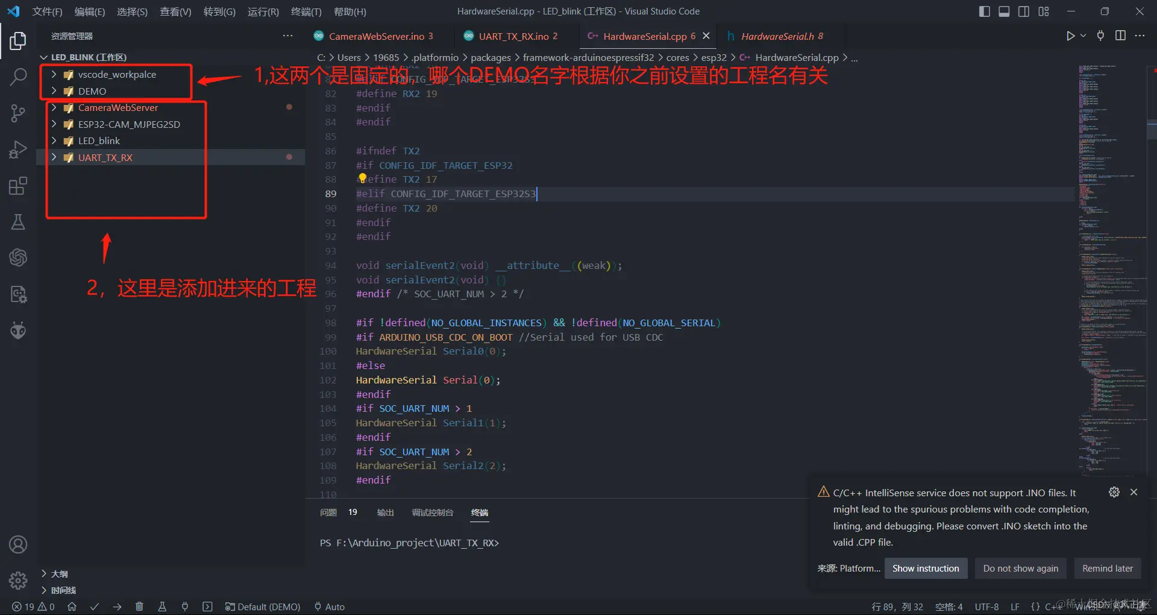
Task: Toggle the bottom panel layout
Action: [x=1004, y=11]
